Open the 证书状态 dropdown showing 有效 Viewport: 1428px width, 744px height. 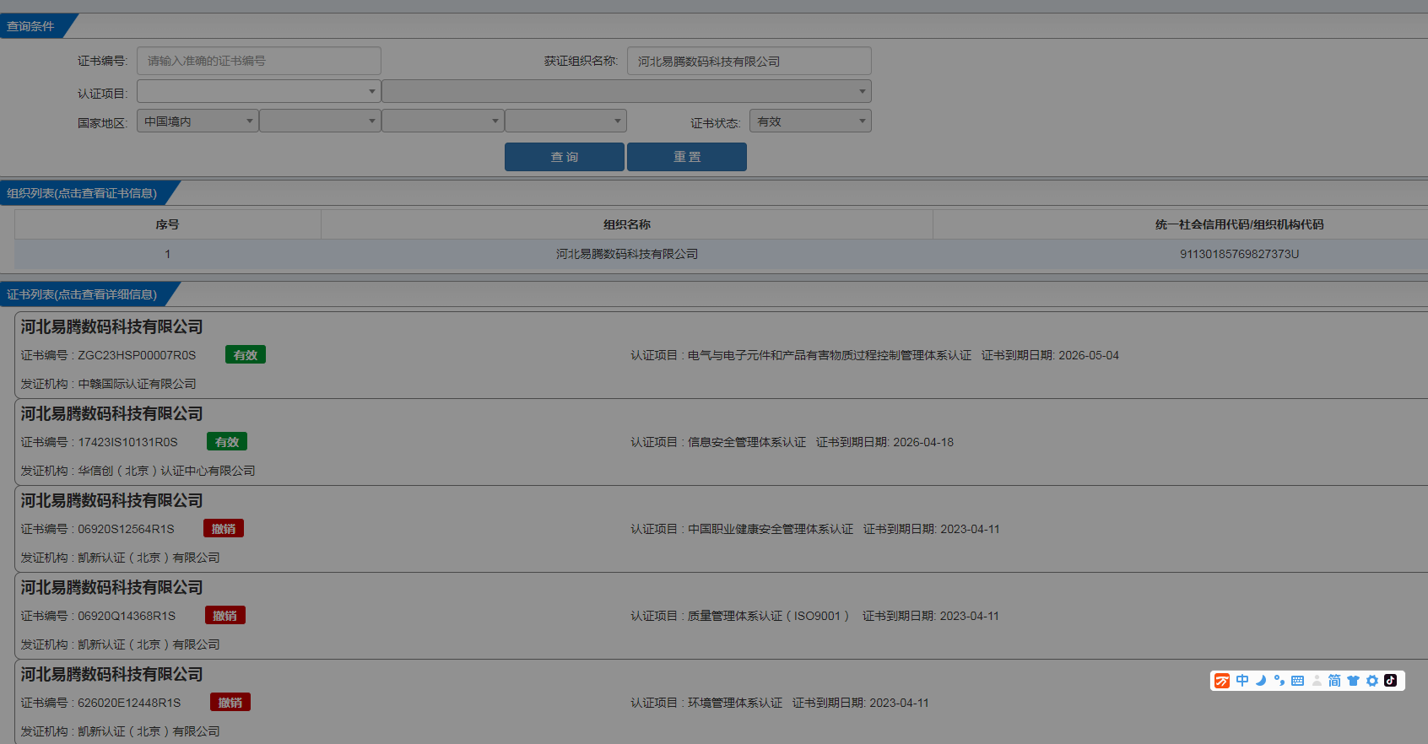pos(810,121)
